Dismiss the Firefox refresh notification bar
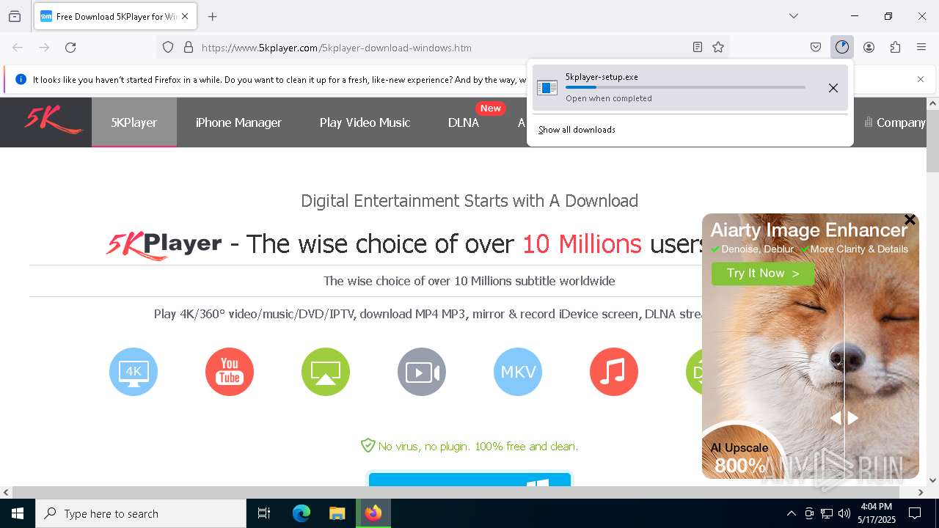 point(921,79)
